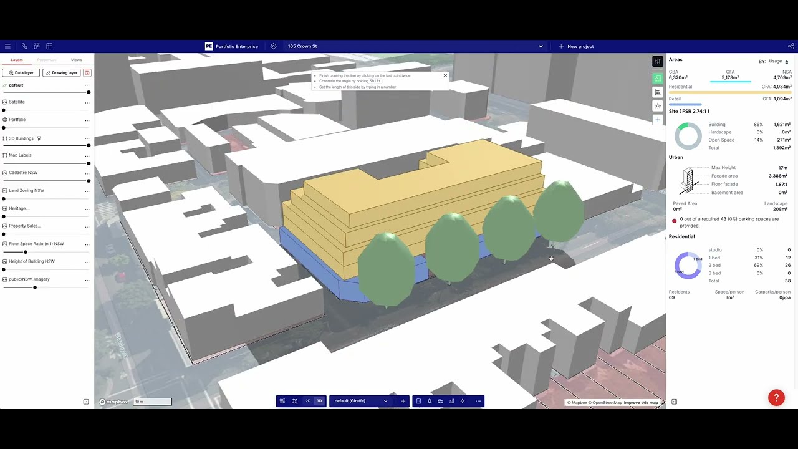This screenshot has width=798, height=449.
Task: Switch to 2D view mode
Action: [x=308, y=401]
